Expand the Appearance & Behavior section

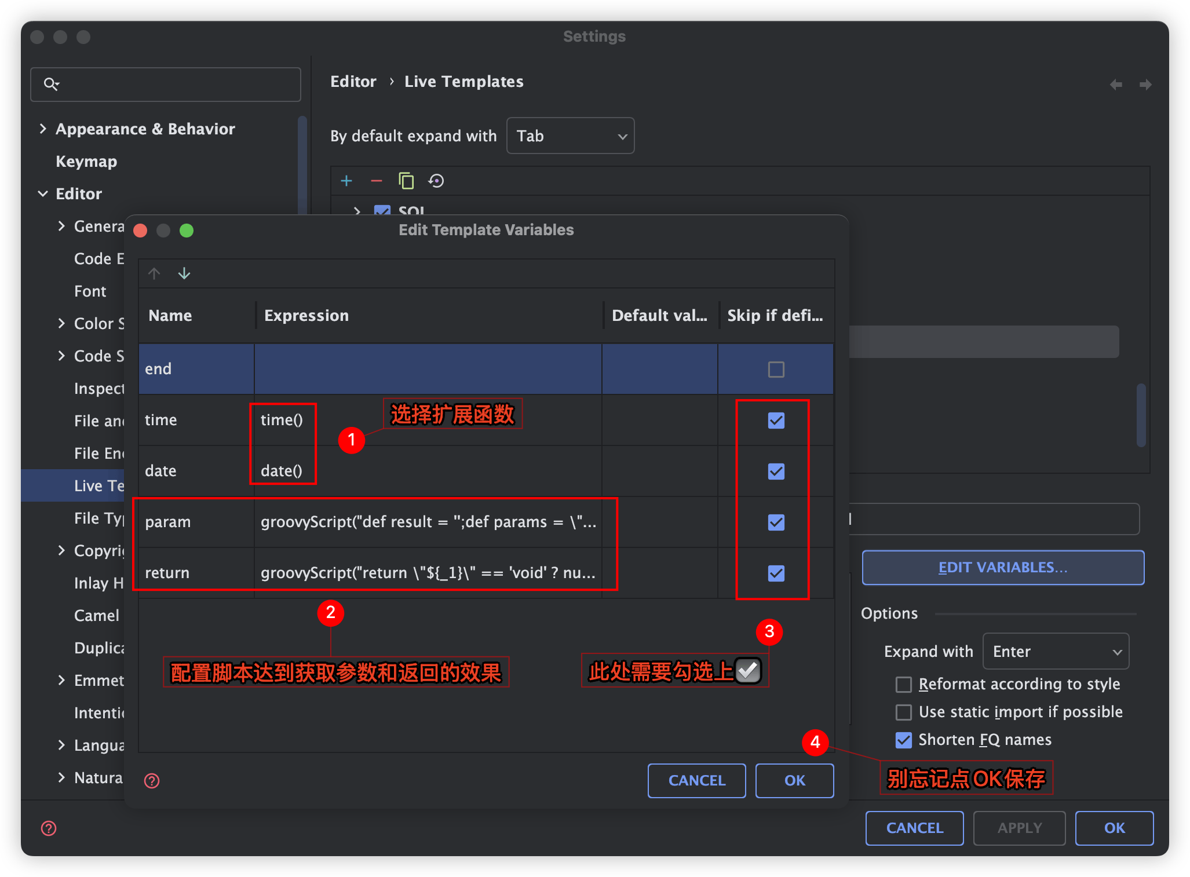(43, 129)
